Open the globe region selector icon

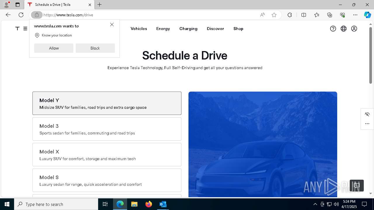344,29
